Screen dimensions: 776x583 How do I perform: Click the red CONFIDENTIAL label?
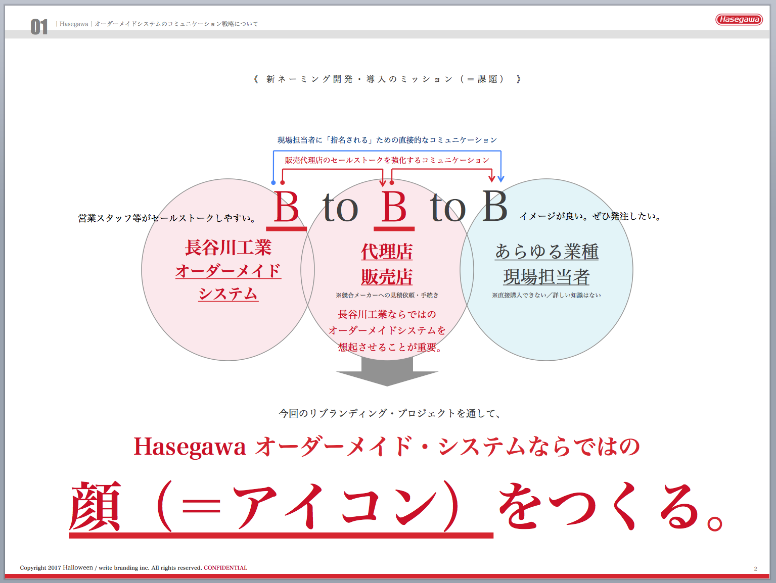point(225,568)
